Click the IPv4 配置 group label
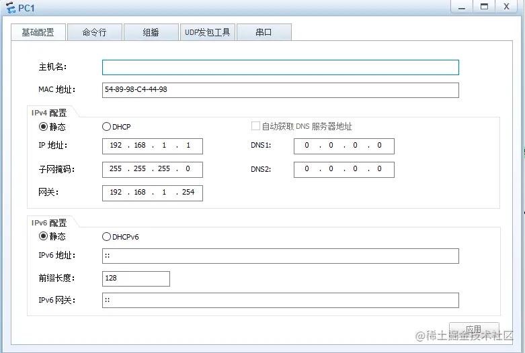Screen dimensions: 525x353 [49, 113]
